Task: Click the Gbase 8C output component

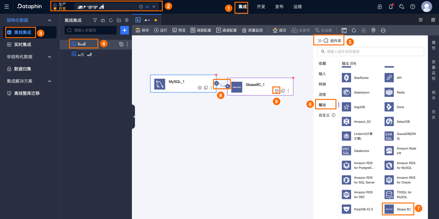Action: 398,209
